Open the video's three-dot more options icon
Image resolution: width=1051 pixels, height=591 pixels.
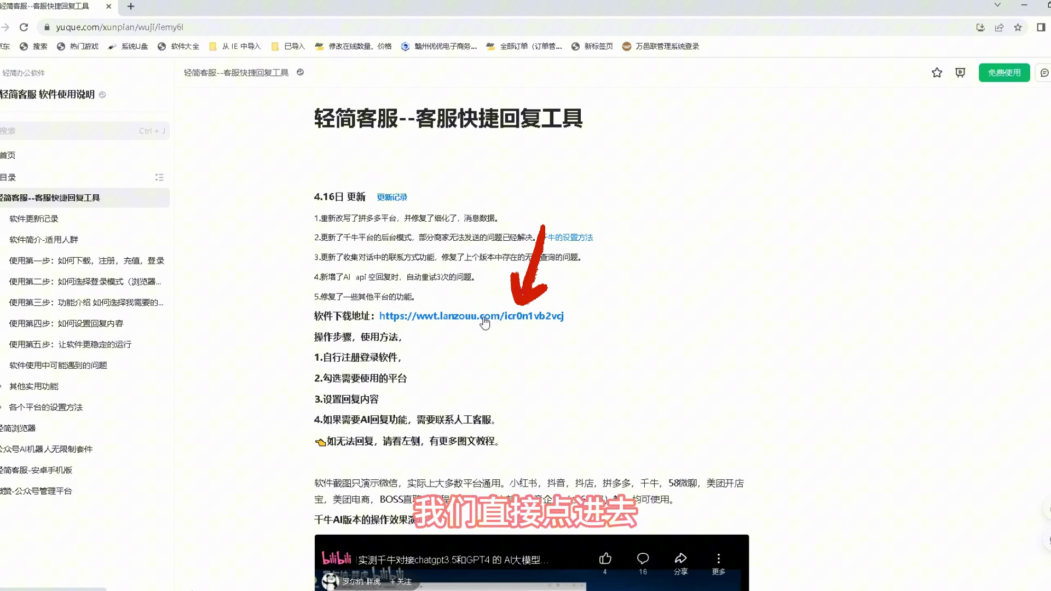tap(718, 558)
